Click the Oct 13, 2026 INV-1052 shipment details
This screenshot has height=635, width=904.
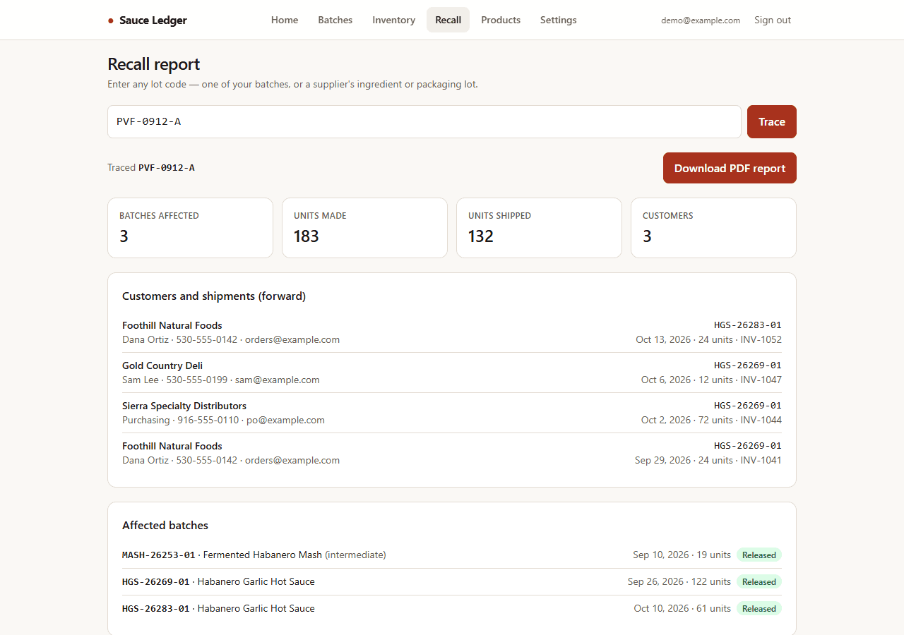pos(708,339)
